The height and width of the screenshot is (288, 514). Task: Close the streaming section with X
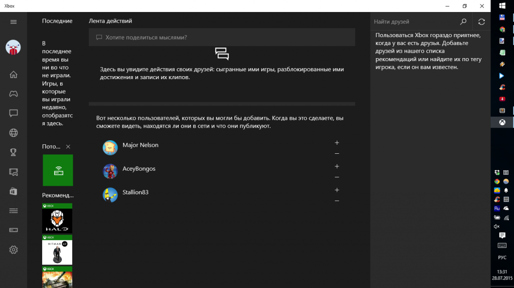point(68,147)
